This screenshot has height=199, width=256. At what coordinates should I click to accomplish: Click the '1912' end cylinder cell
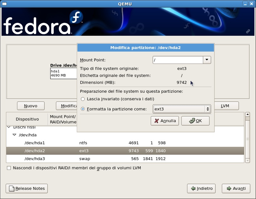click(x=161, y=159)
